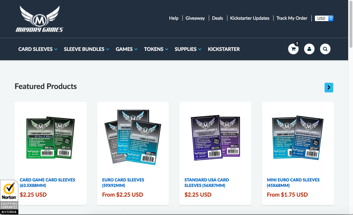This screenshot has height=215, width=353.
Task: Visit the Giveaway page link
Action: click(195, 18)
